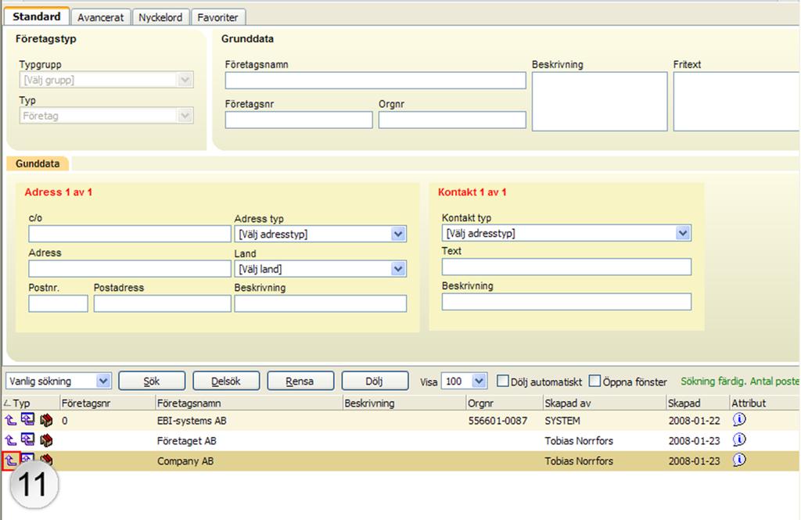Image resolution: width=801 pixels, height=520 pixels.
Task: Open the Typ dropdown showing Företag
Action: (x=106, y=116)
